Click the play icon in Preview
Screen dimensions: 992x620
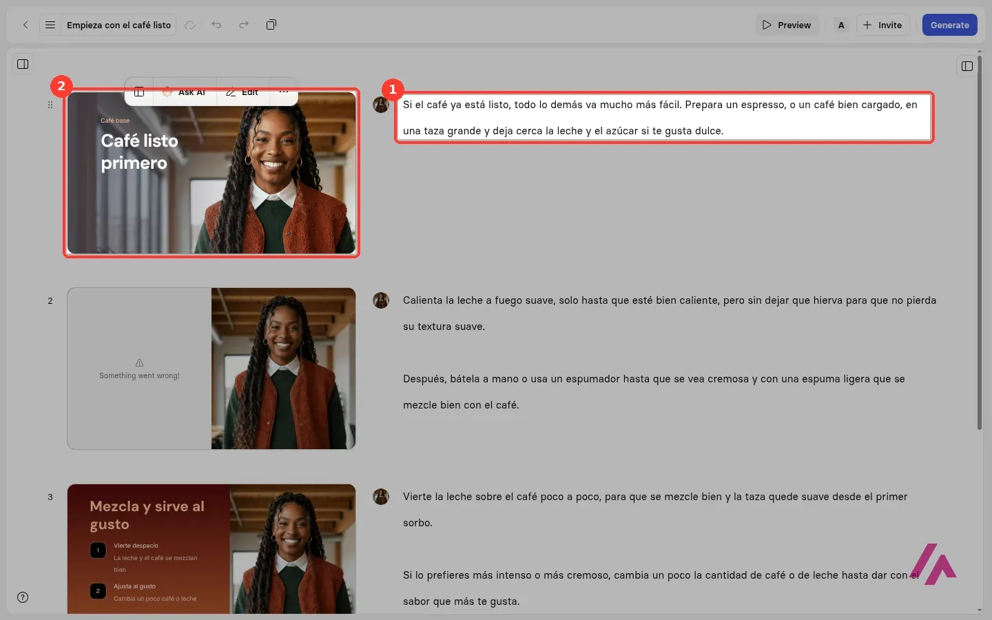coord(767,25)
